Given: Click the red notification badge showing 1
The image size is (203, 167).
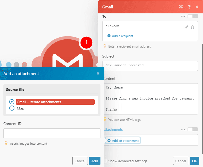Looking at the screenshot, I should coord(87,42).
